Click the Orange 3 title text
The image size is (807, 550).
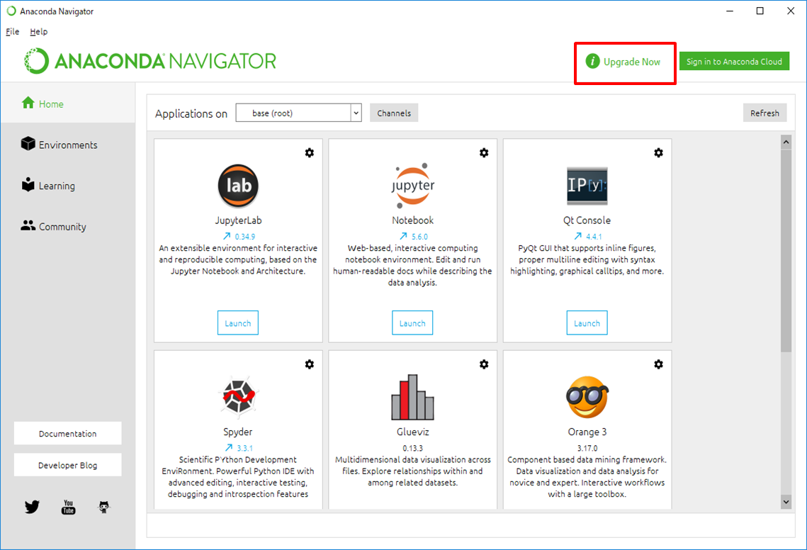[587, 432]
